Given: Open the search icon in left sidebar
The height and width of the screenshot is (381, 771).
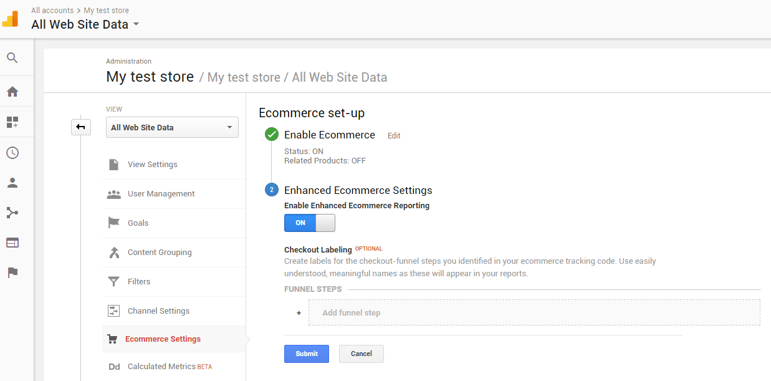Looking at the screenshot, I should pos(12,58).
